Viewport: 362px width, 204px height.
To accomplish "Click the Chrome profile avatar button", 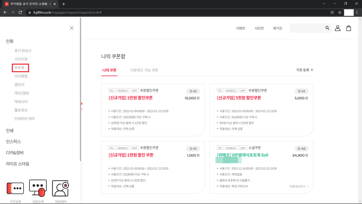I will 349,12.
